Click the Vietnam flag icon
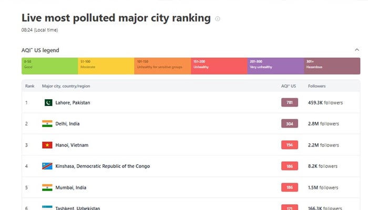 coord(47,145)
